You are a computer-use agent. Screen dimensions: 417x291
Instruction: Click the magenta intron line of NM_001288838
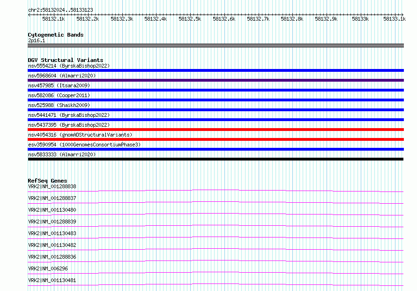[x=216, y=190]
